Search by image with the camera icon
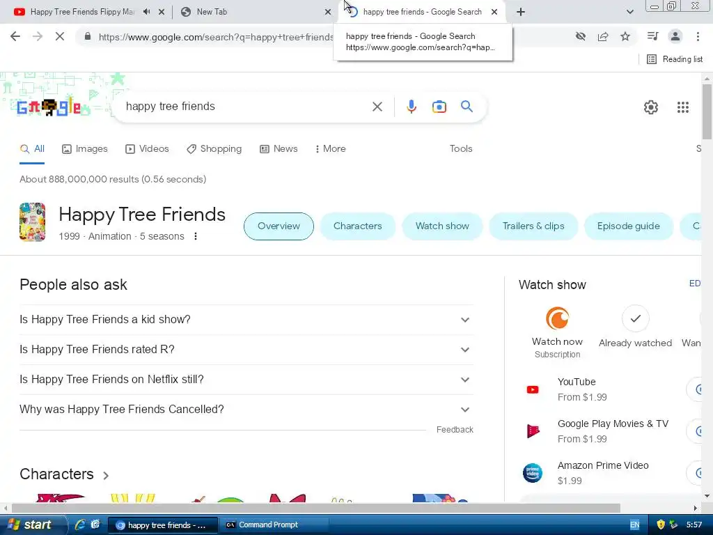The height and width of the screenshot is (535, 713). (439, 107)
